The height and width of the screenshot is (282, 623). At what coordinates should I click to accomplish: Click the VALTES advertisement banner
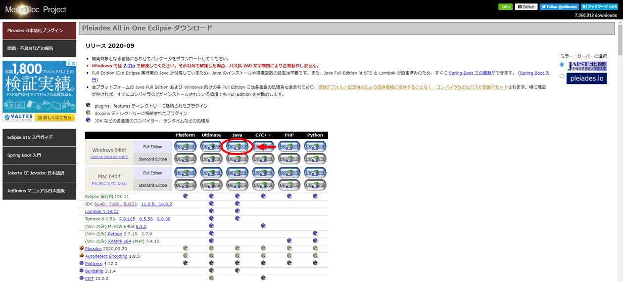(x=40, y=91)
